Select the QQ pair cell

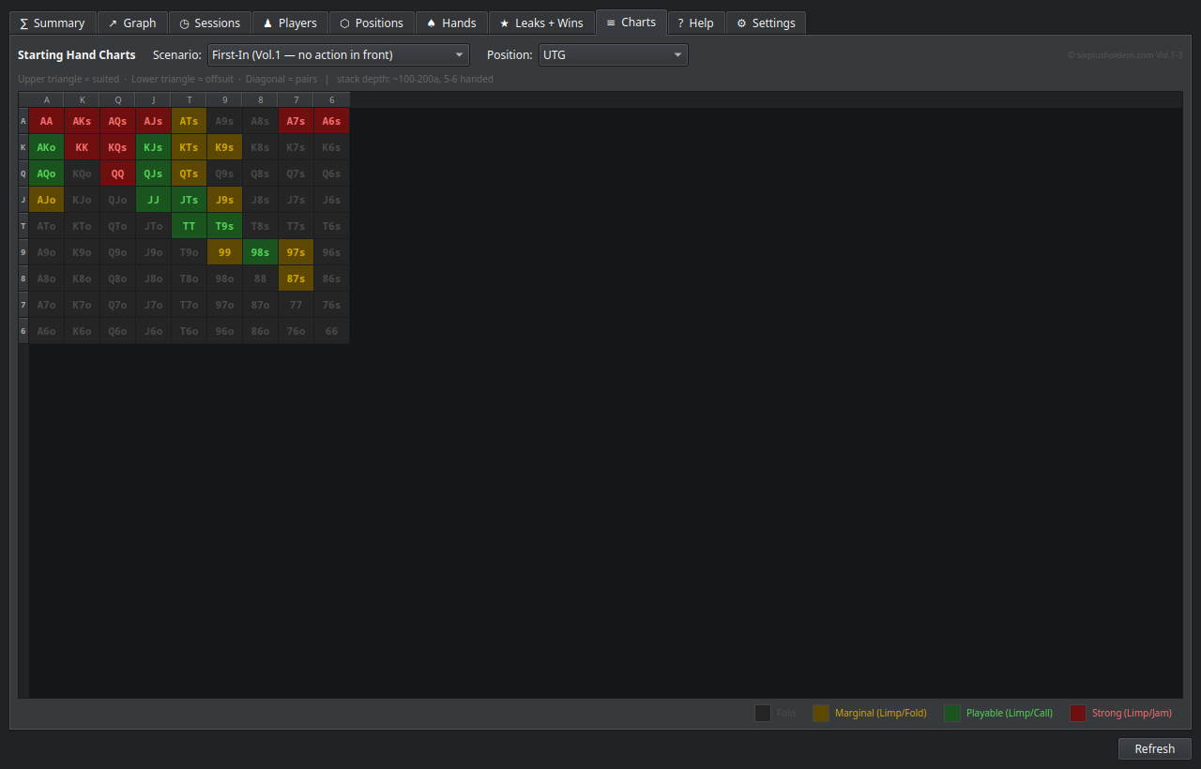118,173
